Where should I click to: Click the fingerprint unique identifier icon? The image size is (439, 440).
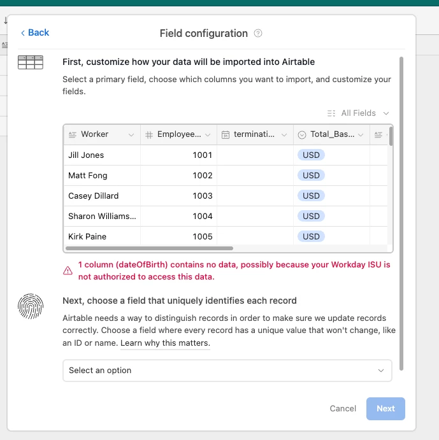[31, 306]
